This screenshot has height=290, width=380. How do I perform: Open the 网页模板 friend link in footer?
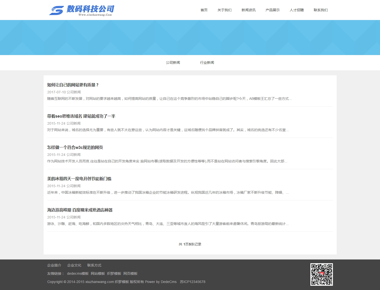point(130,274)
